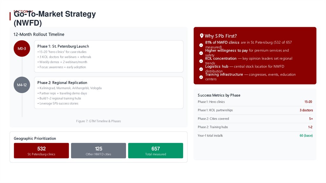Click the red 532 St. Petersburg clinics tile
Image resolution: width=326 pixels, height=183 pixels.
pyautogui.click(x=41, y=150)
